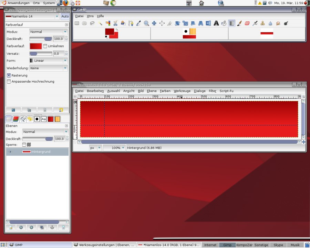Viewport: 310px width, 248px height.
Task: Select the Rectangle Select tool
Action: [77, 23]
